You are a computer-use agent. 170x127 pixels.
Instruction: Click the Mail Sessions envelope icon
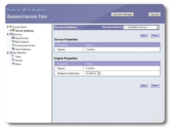click(13, 42)
